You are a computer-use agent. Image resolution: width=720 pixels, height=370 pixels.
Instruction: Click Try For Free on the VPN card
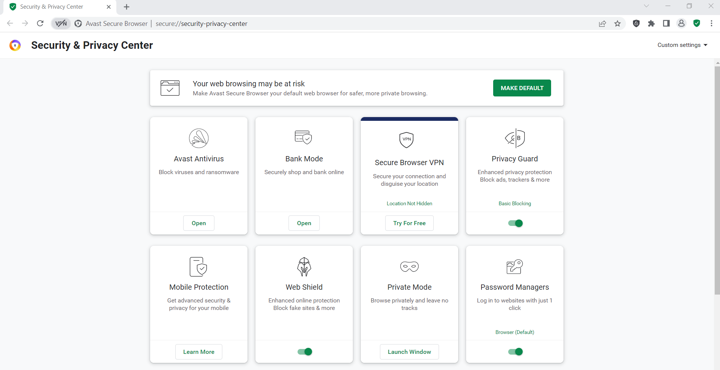point(409,223)
